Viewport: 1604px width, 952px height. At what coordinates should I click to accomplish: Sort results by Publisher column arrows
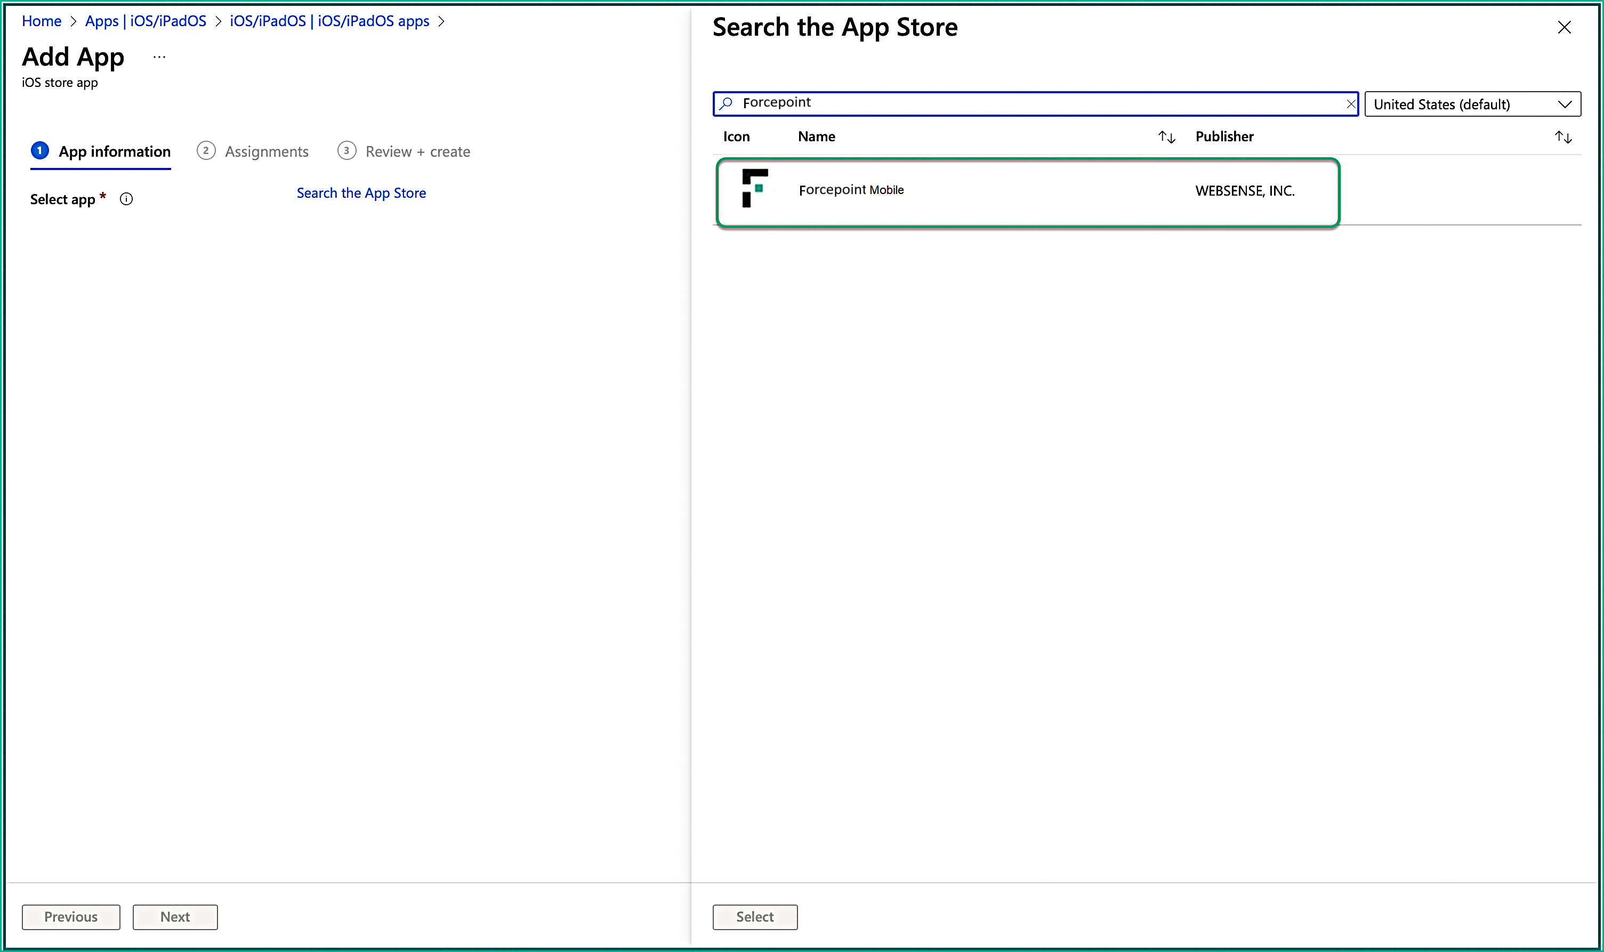1562,138
